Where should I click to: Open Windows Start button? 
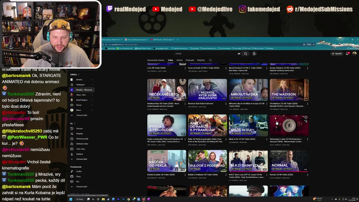[71, 199]
